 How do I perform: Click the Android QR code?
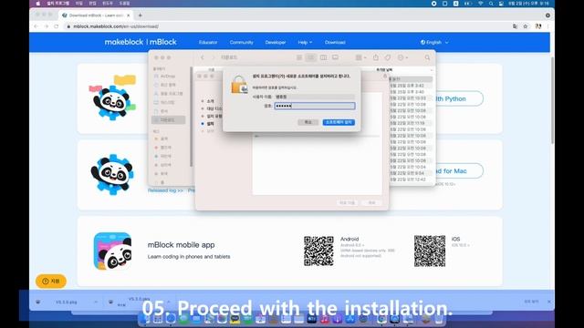point(318,251)
